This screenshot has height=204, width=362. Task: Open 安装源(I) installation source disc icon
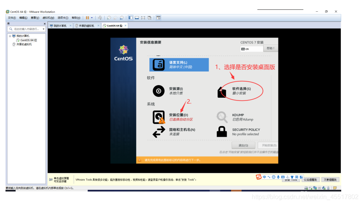[158, 91]
